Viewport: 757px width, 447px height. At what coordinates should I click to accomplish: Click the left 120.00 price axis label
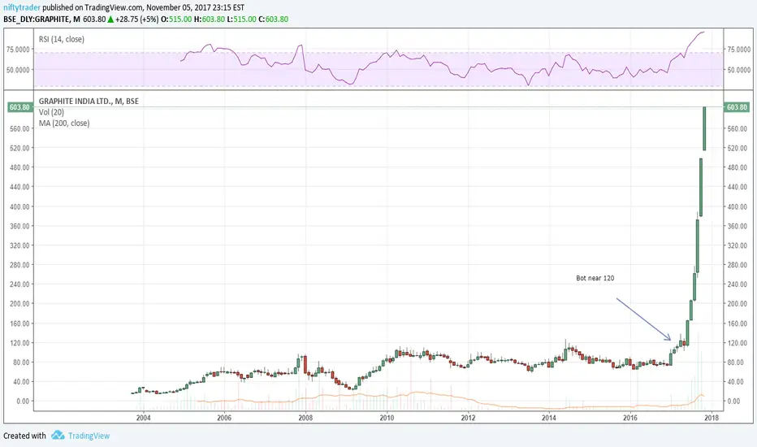tap(19, 343)
